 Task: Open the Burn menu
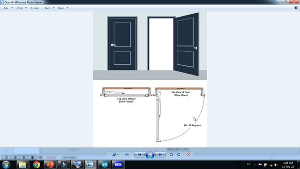[47, 8]
